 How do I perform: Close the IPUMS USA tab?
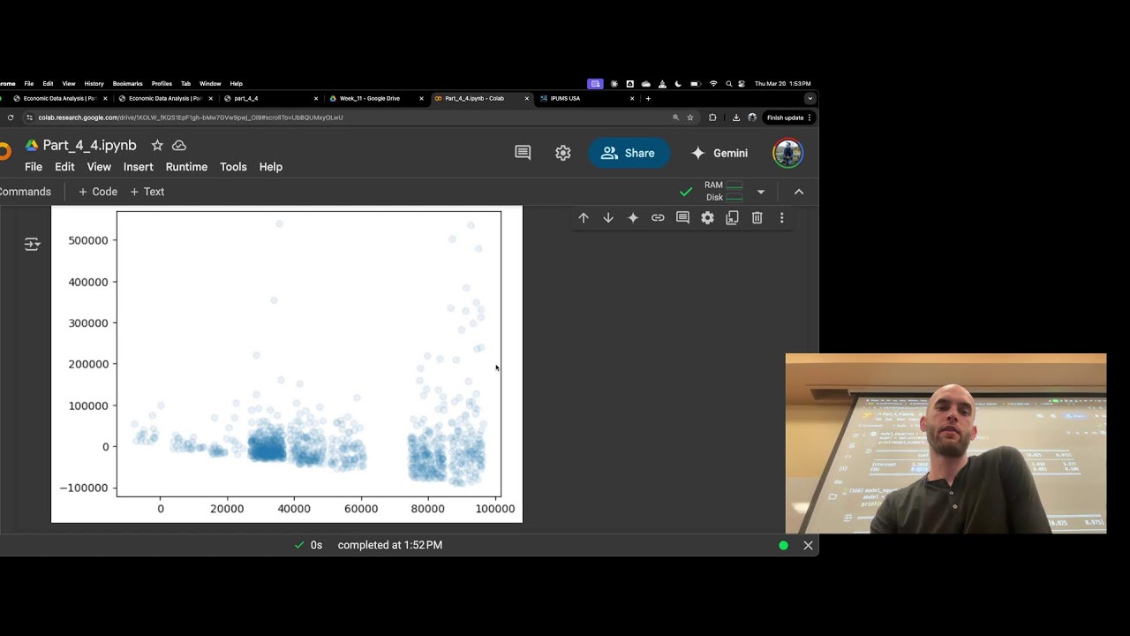click(x=632, y=99)
